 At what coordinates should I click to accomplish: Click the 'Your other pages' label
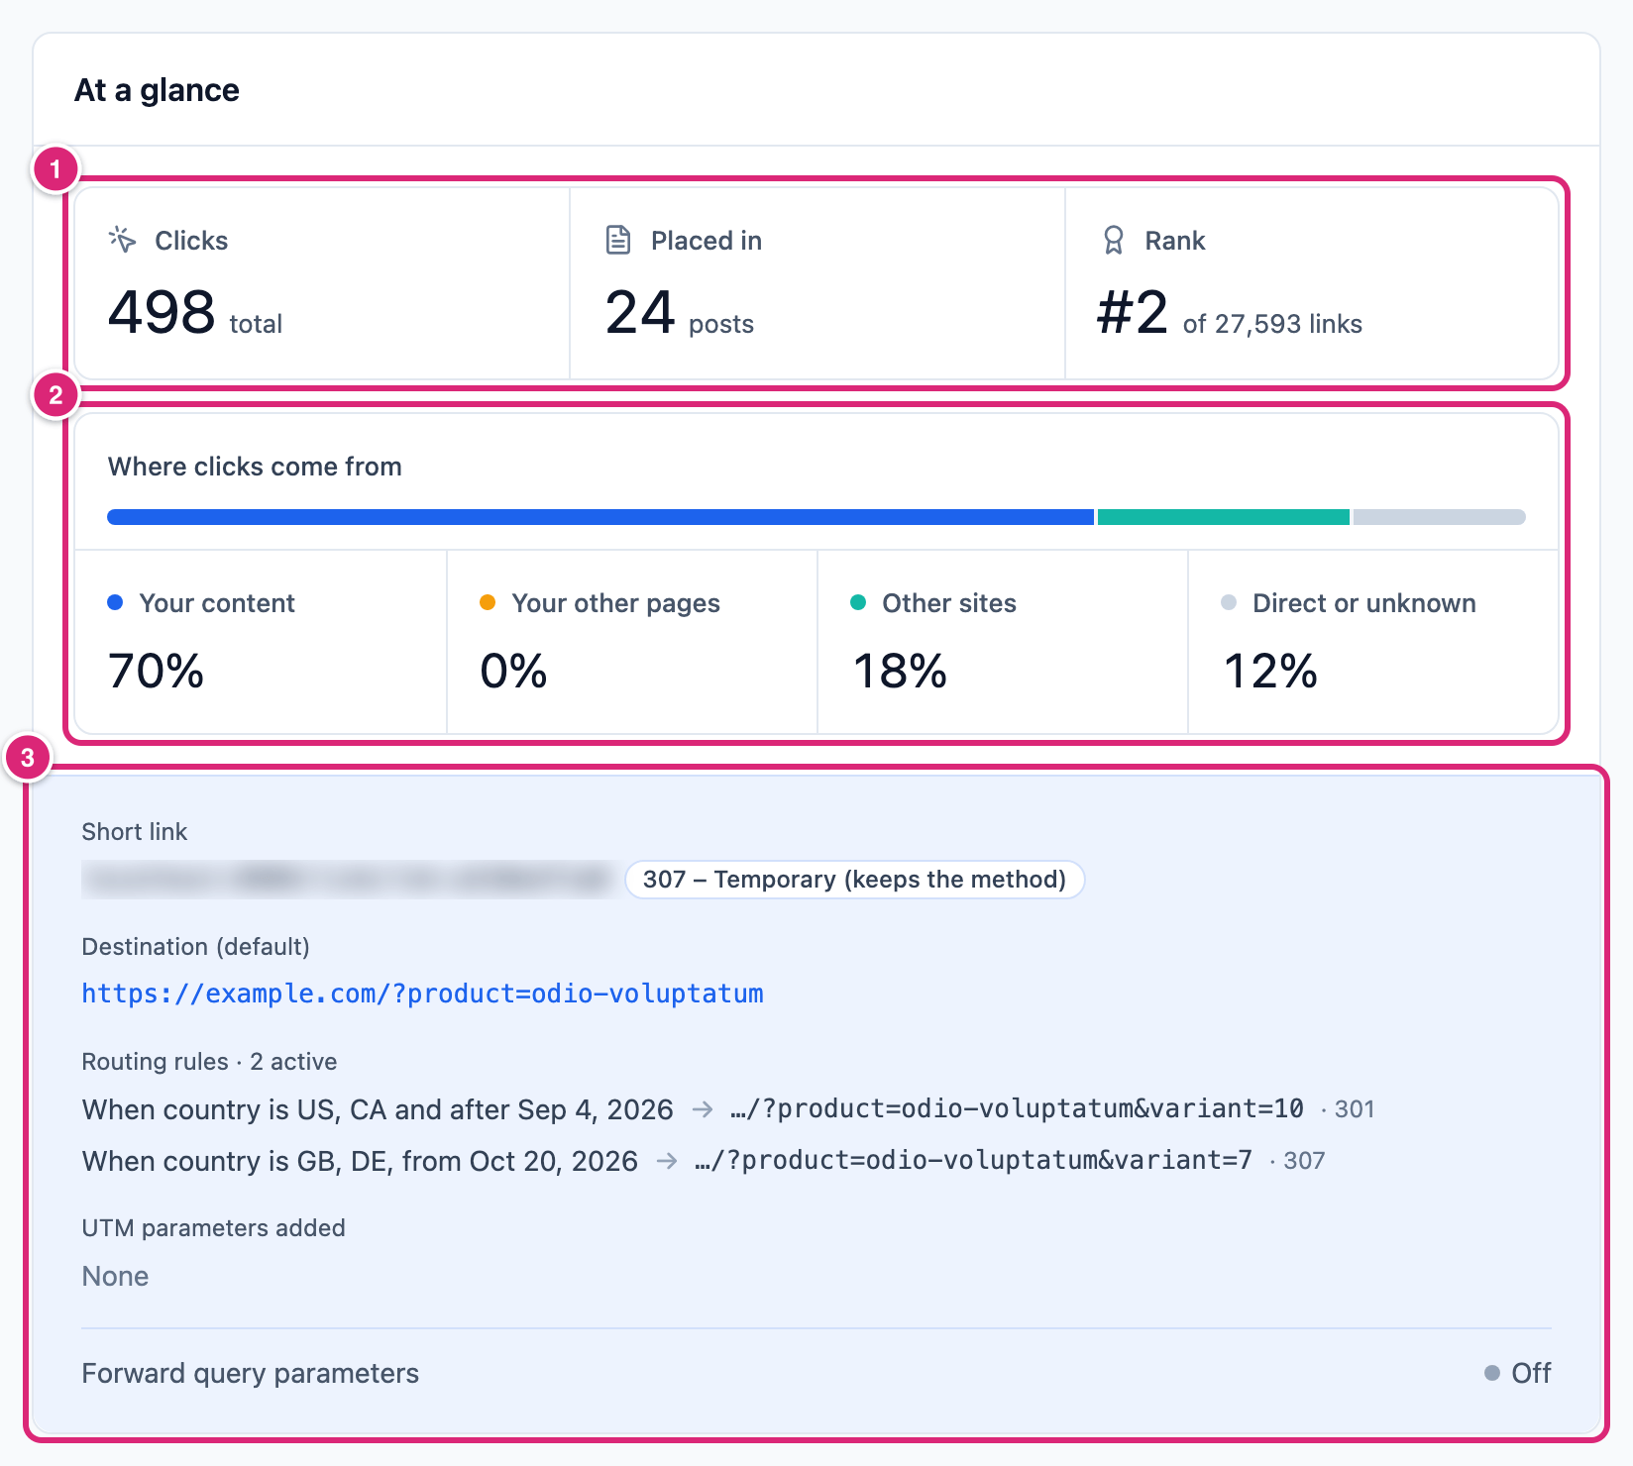click(x=615, y=603)
